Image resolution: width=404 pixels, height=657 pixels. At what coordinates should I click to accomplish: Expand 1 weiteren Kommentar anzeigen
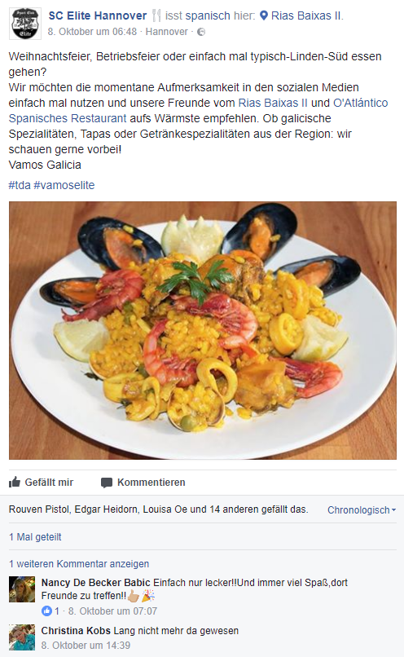pos(79,563)
